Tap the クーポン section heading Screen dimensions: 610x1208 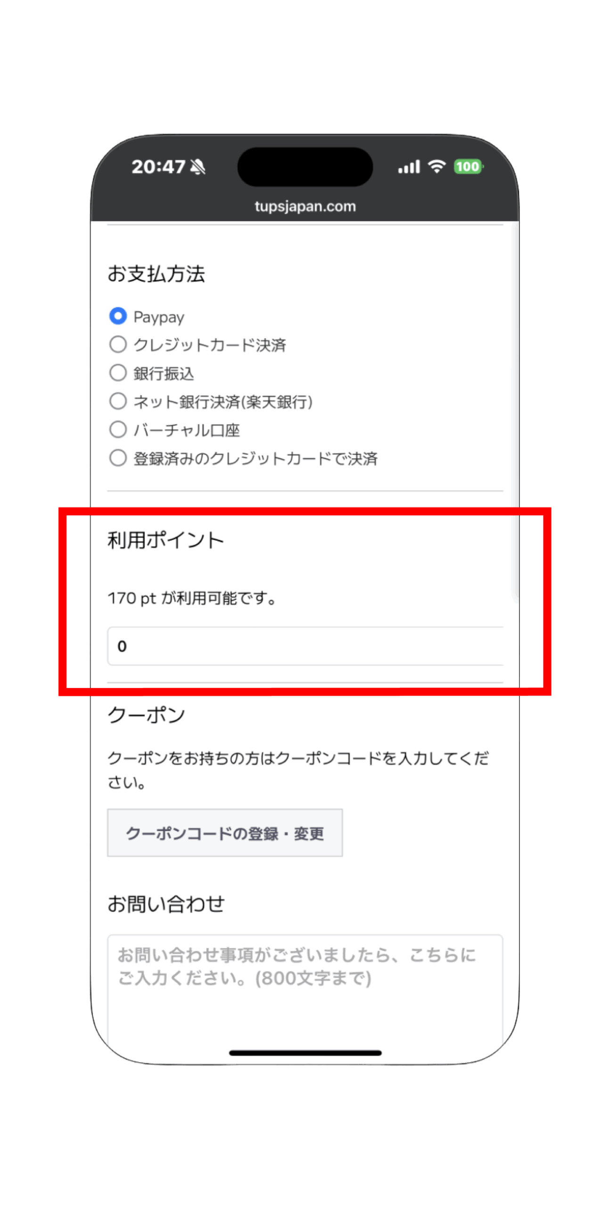point(146,714)
